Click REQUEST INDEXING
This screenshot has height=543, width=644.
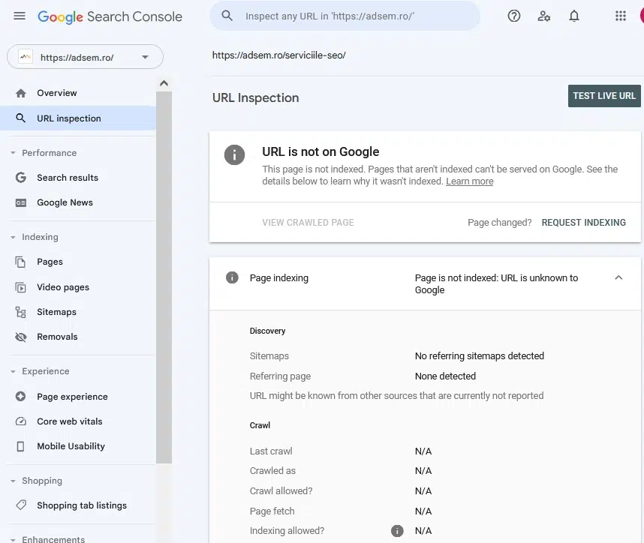(583, 223)
